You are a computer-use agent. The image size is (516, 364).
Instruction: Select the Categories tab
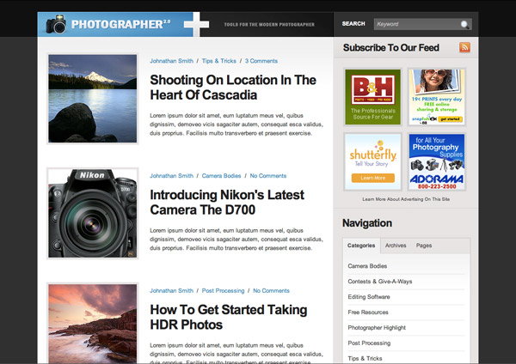pos(361,246)
